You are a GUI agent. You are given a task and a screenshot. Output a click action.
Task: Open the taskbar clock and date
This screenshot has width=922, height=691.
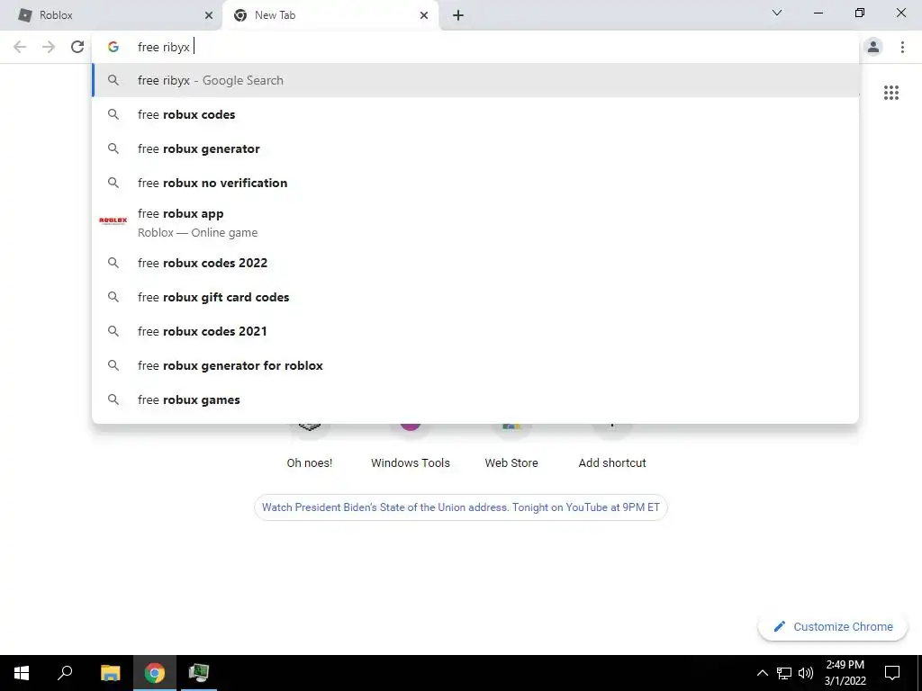click(845, 673)
